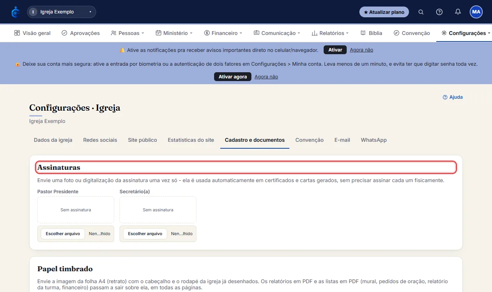Switch to the Estatísticas do site tab

coord(191,140)
